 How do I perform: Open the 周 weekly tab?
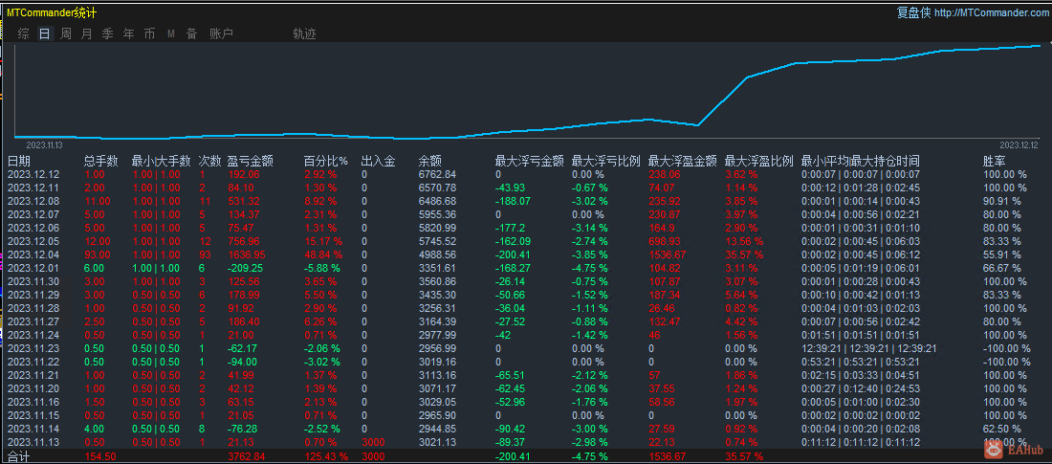point(66,33)
